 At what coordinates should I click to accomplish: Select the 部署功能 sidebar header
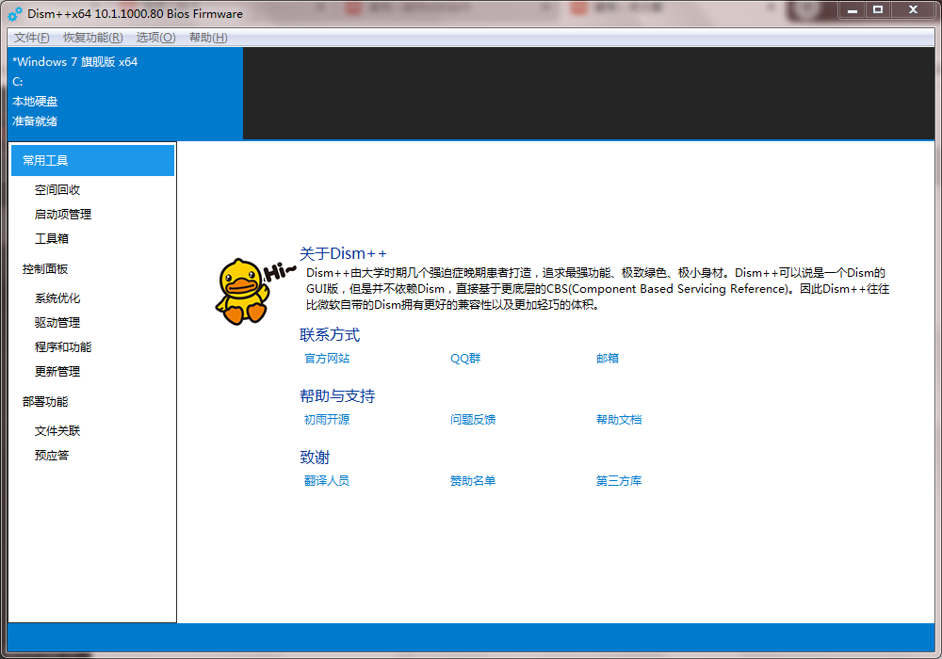pos(45,402)
